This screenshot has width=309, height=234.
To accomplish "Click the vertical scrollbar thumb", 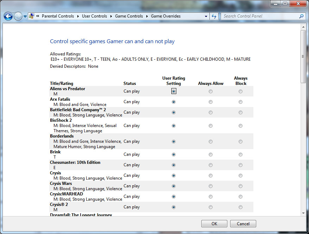I will pos(303,56).
